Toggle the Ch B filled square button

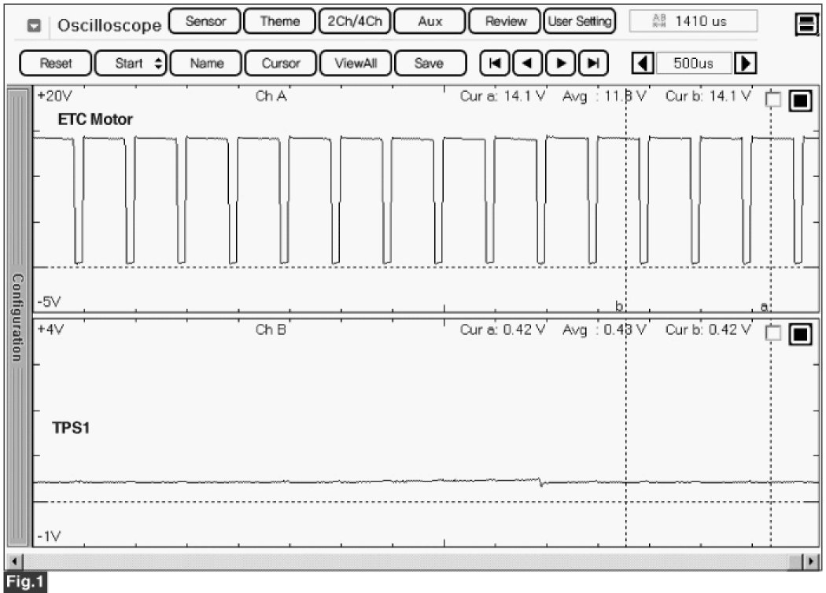point(800,333)
